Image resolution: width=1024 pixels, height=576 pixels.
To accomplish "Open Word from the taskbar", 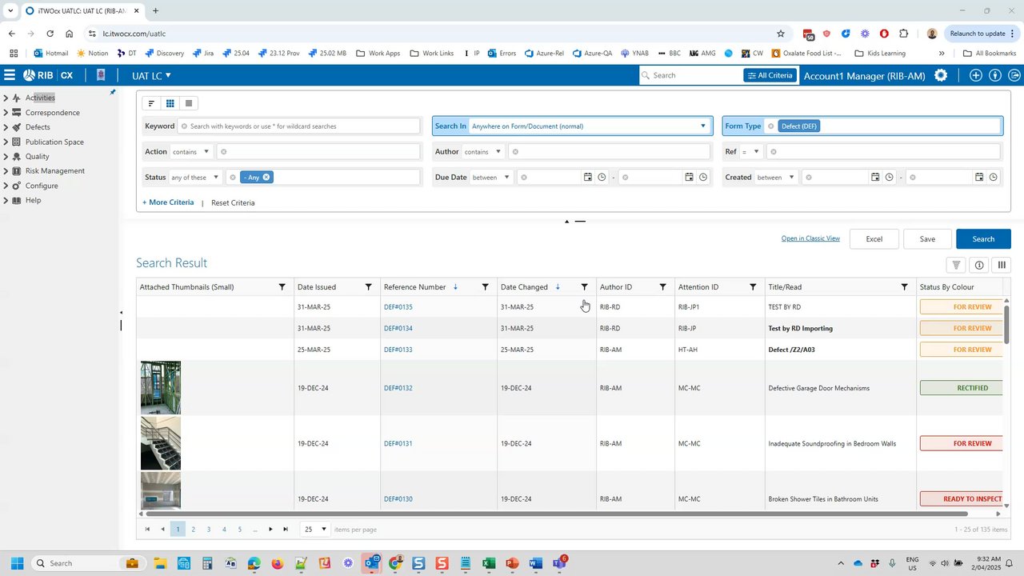I will [535, 563].
